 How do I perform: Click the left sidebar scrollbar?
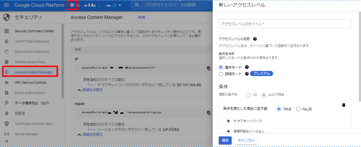click(x=63, y=61)
